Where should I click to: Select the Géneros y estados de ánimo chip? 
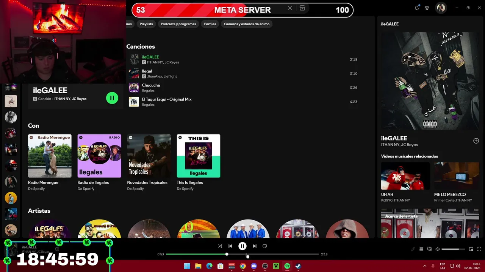click(247, 24)
